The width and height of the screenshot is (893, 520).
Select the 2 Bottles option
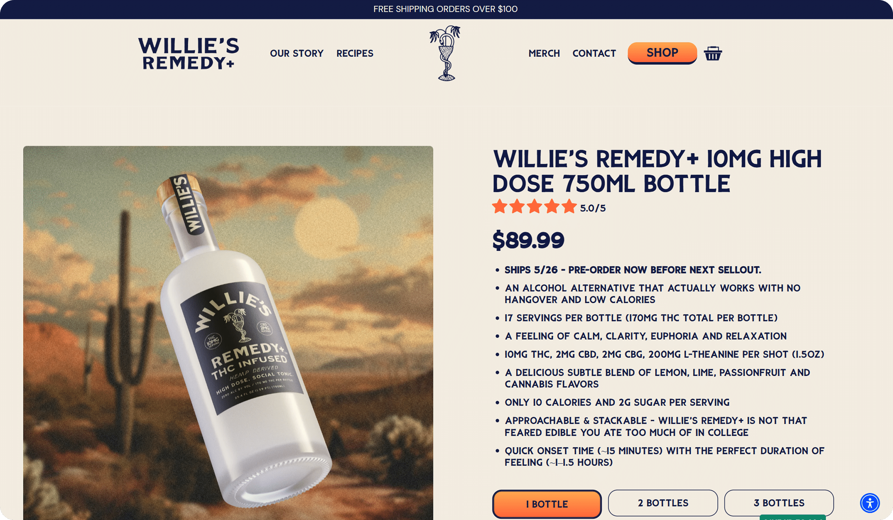coord(663,503)
